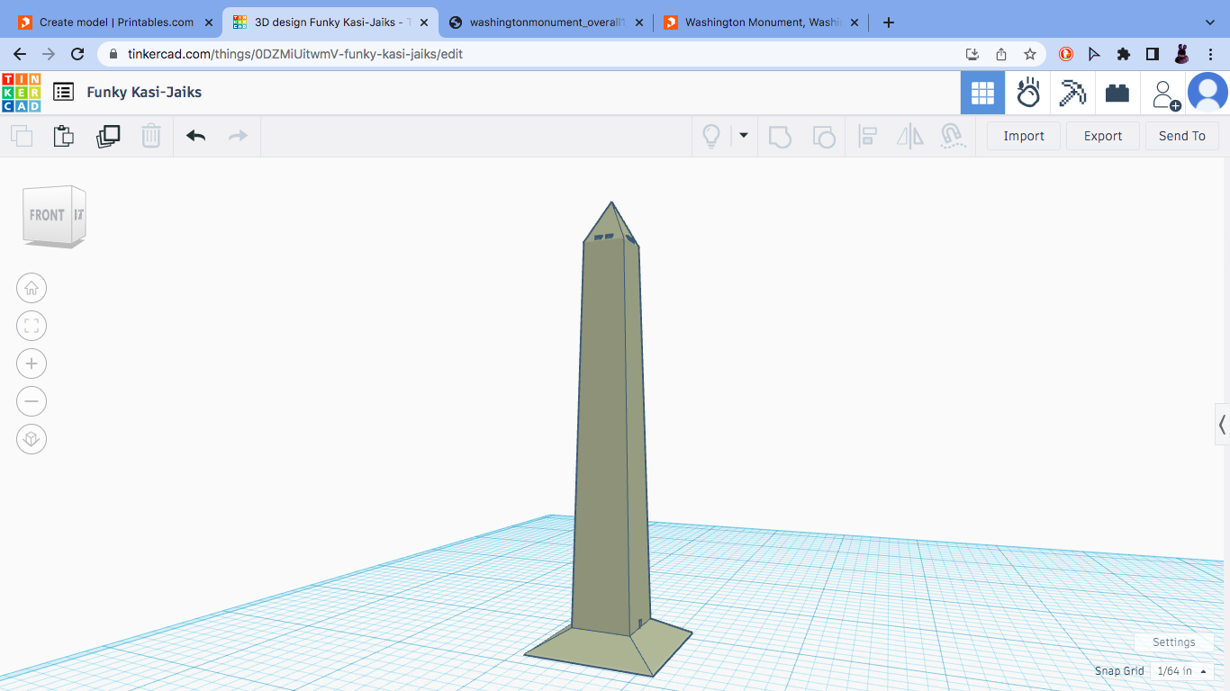This screenshot has height=691, width=1230.
Task: Click the Import button
Action: click(x=1023, y=136)
